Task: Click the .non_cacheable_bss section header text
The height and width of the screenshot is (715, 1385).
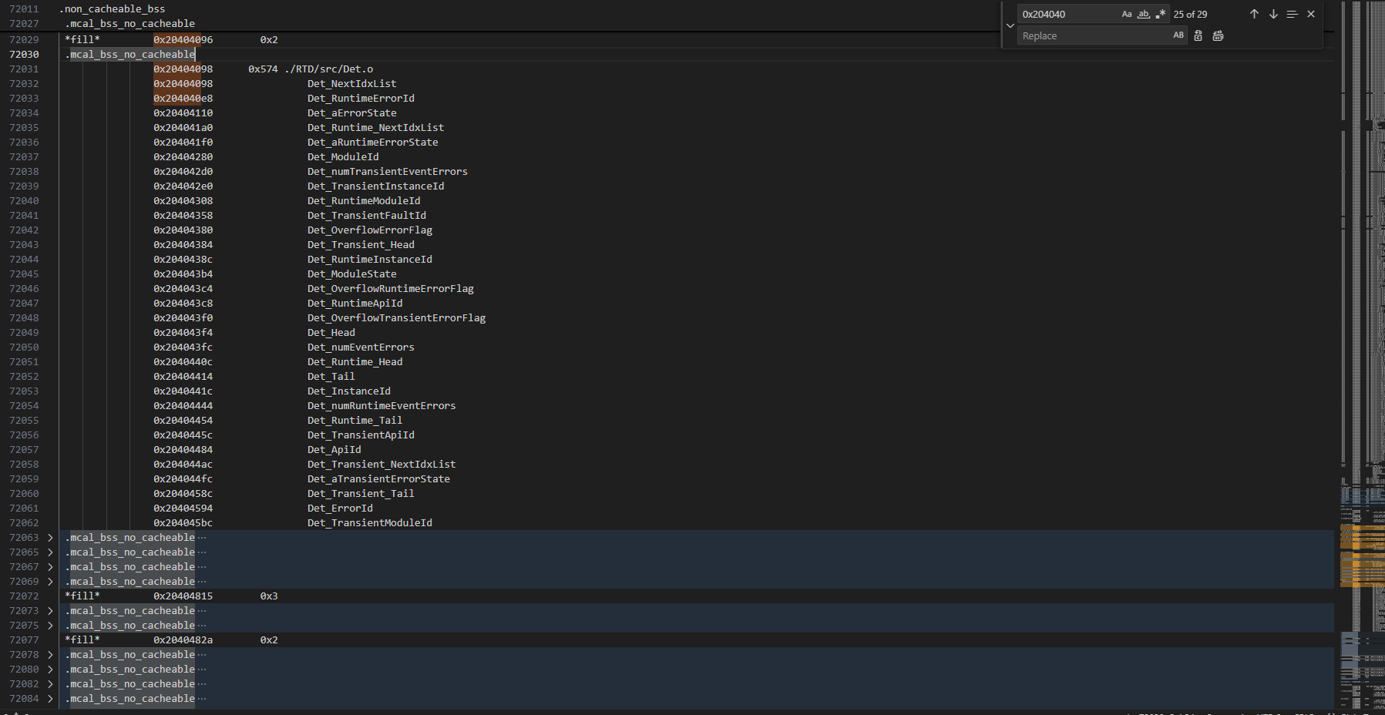Action: tap(113, 9)
